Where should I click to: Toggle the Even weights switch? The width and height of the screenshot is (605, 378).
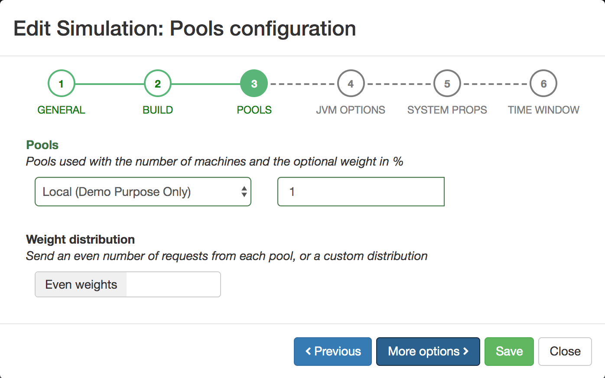pyautogui.click(x=127, y=284)
